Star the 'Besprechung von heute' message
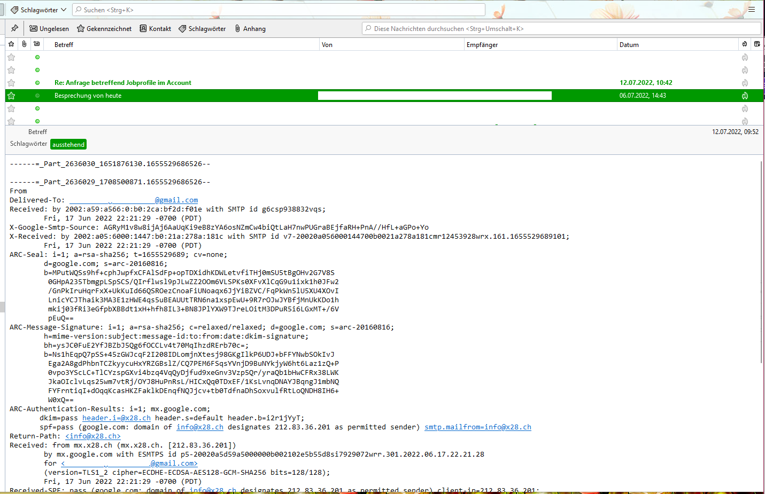 coord(11,96)
